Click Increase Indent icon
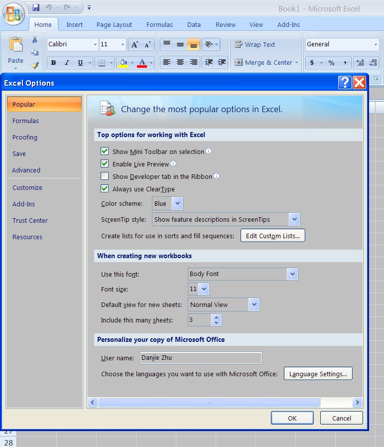The image size is (384, 447). click(x=222, y=62)
